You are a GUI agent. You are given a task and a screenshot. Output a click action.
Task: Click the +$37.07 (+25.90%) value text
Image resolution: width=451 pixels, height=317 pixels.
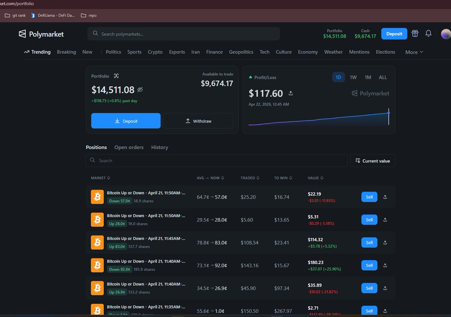324,269
